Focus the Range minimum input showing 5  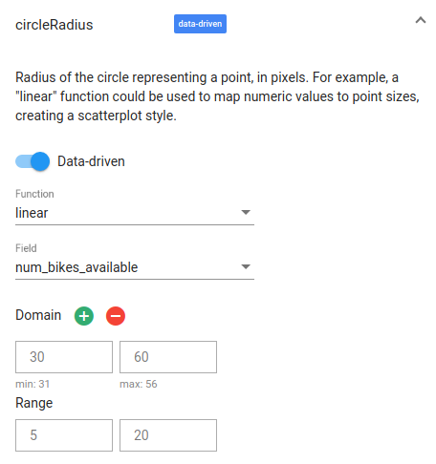tap(64, 435)
